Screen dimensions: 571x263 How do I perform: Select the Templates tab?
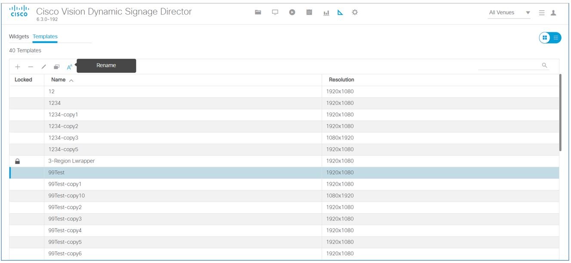(45, 37)
